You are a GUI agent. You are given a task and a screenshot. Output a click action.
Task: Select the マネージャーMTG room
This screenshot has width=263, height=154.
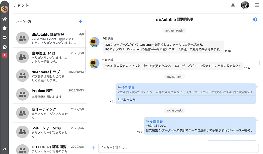(x=50, y=132)
